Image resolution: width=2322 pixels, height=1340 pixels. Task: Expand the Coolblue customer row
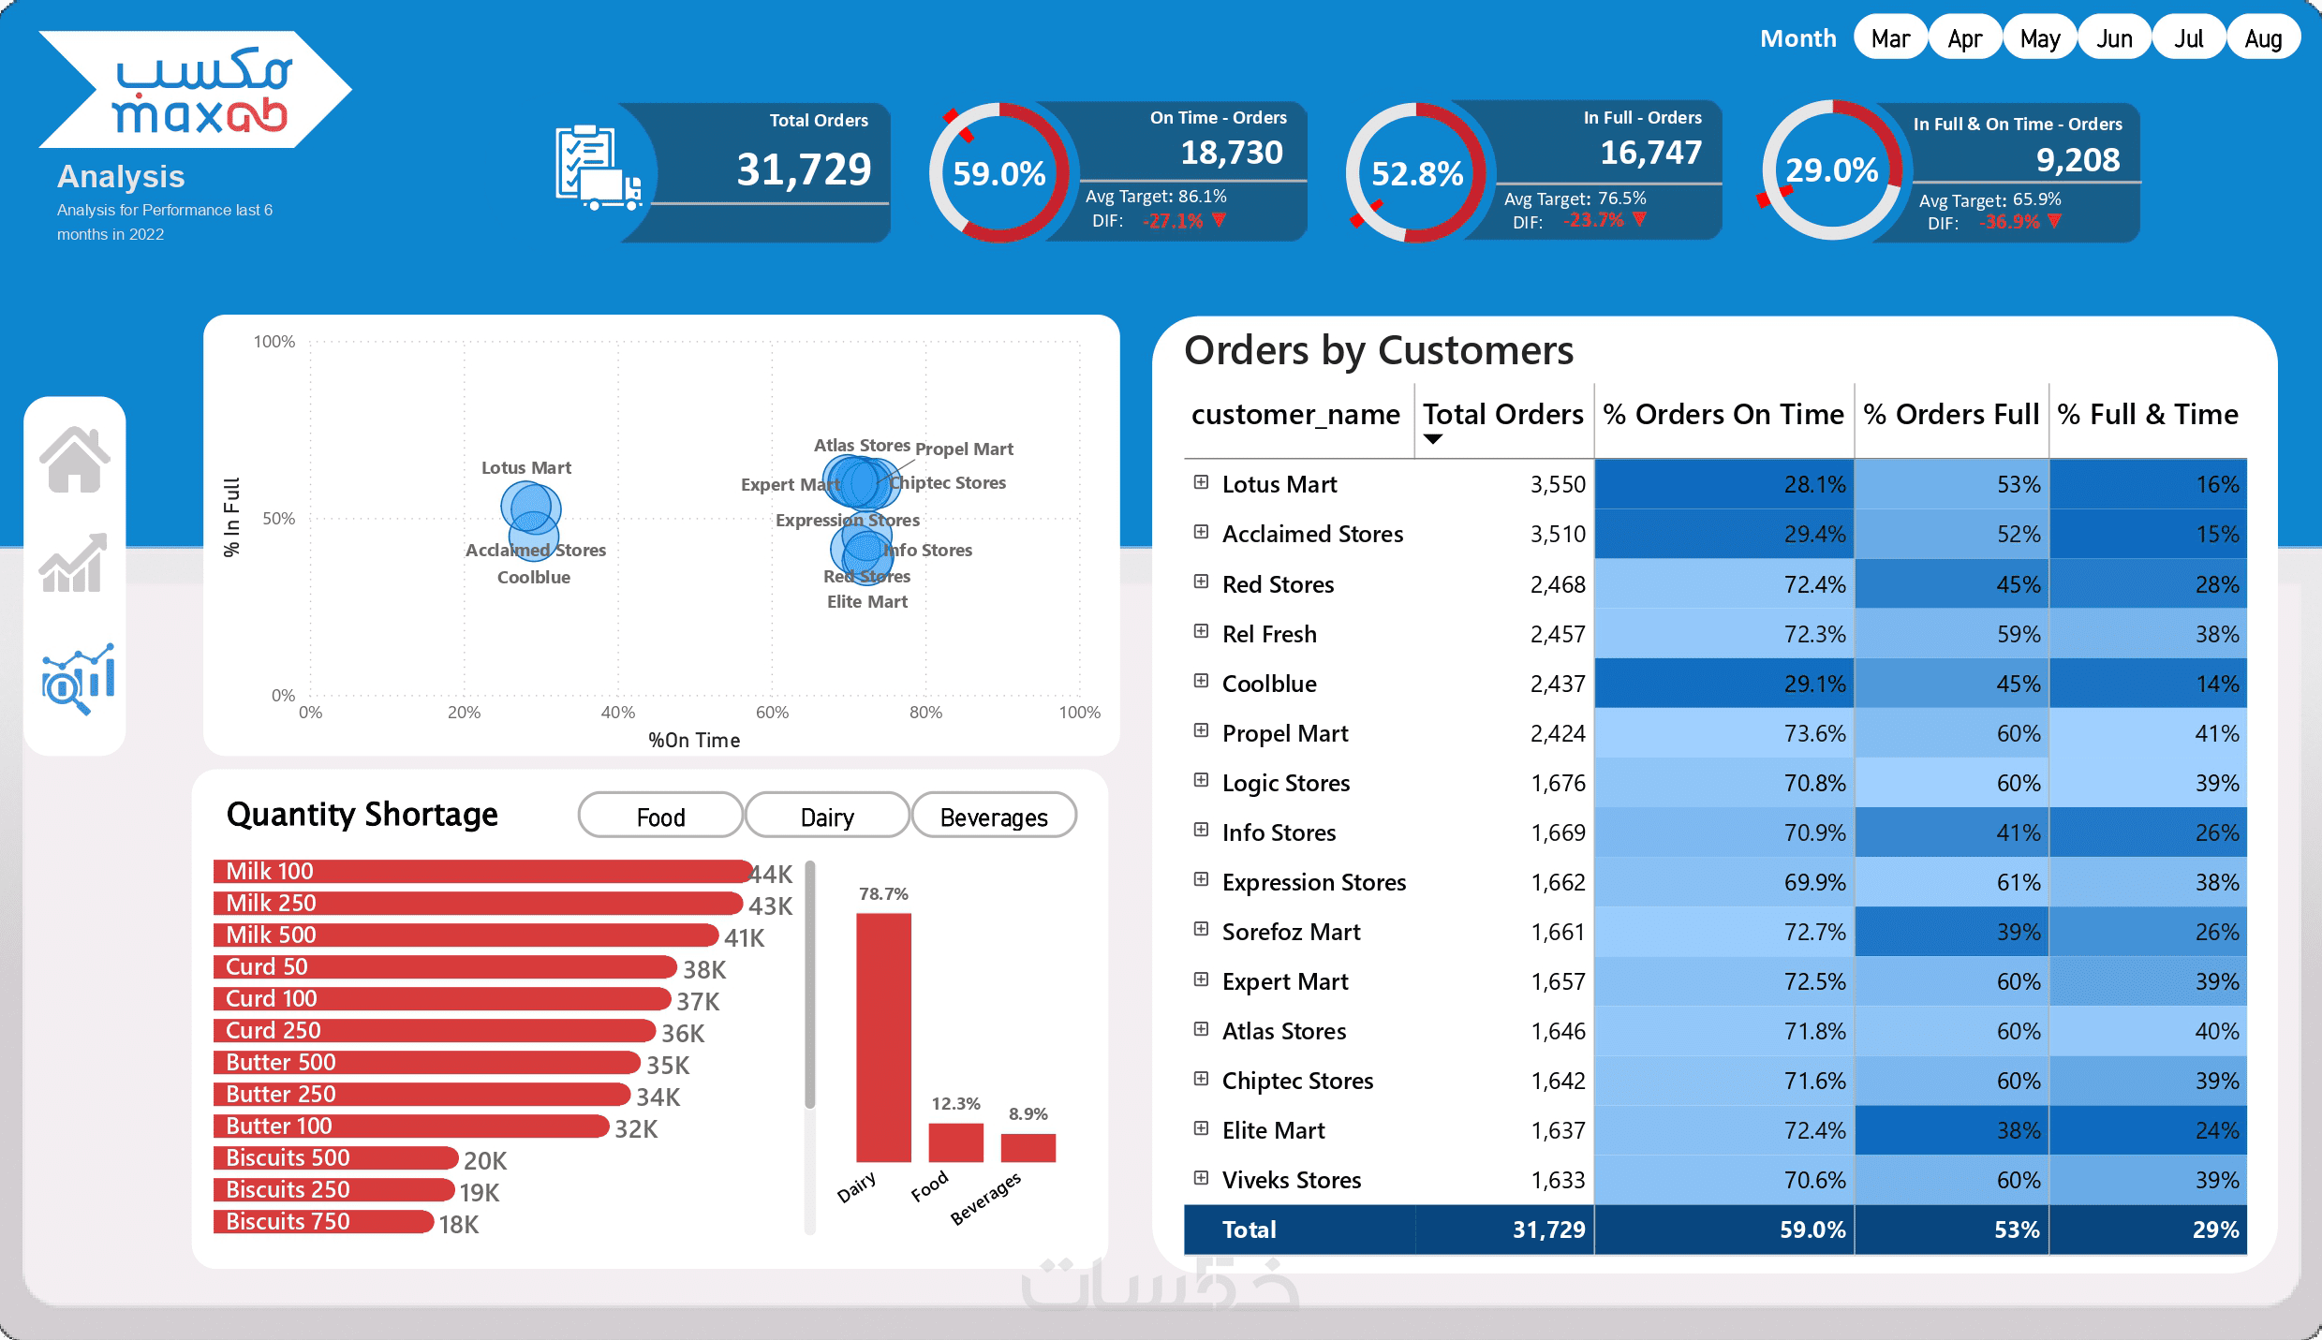[x=1201, y=682]
